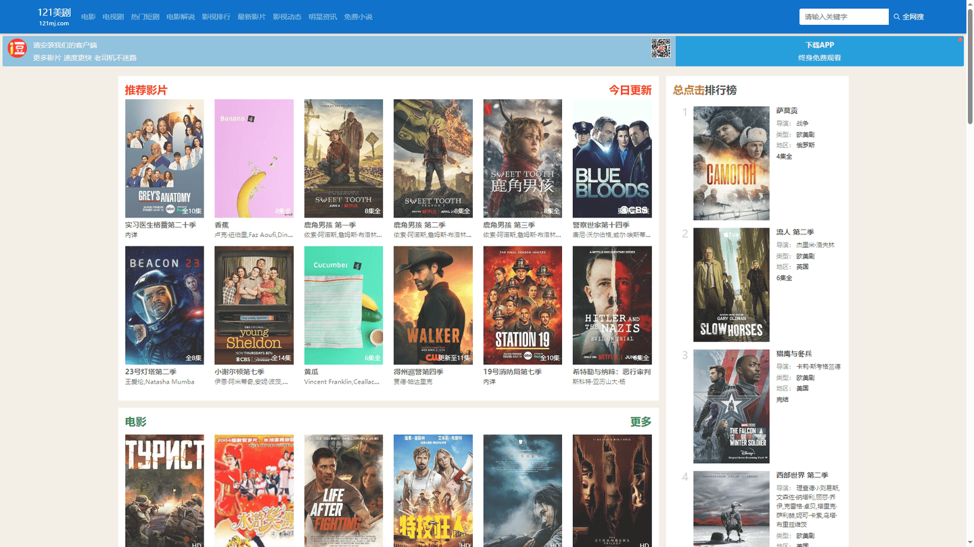The height and width of the screenshot is (547, 974).
Task: Open 鹿角男孩 第二季 poster thumbnail
Action: pyautogui.click(x=433, y=159)
